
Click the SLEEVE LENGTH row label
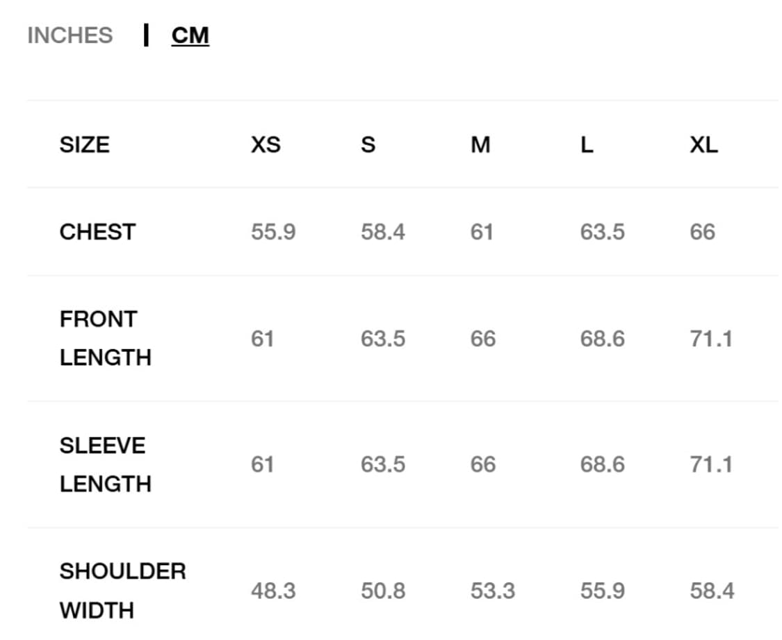coord(105,464)
